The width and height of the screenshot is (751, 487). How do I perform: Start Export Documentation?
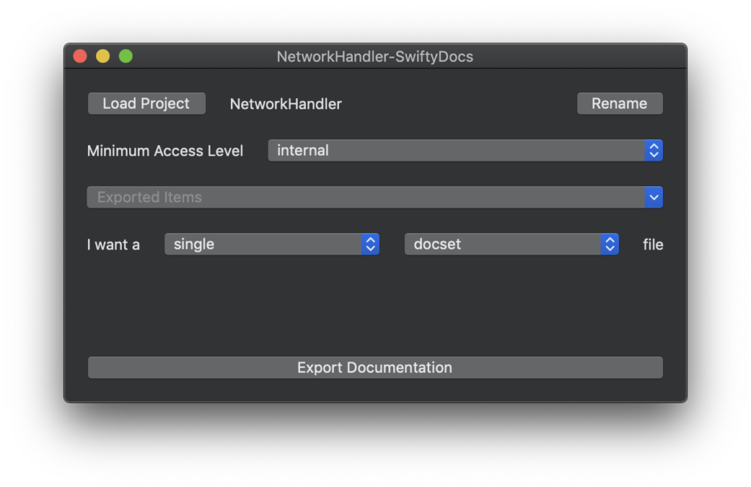(x=375, y=367)
